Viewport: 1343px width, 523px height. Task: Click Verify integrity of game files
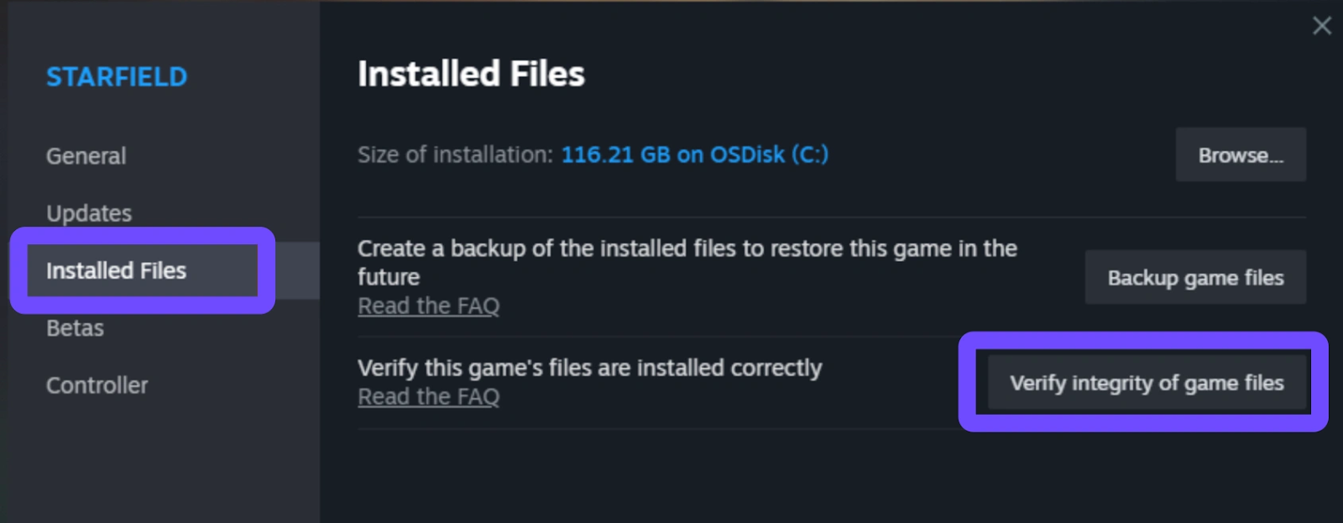(1147, 383)
